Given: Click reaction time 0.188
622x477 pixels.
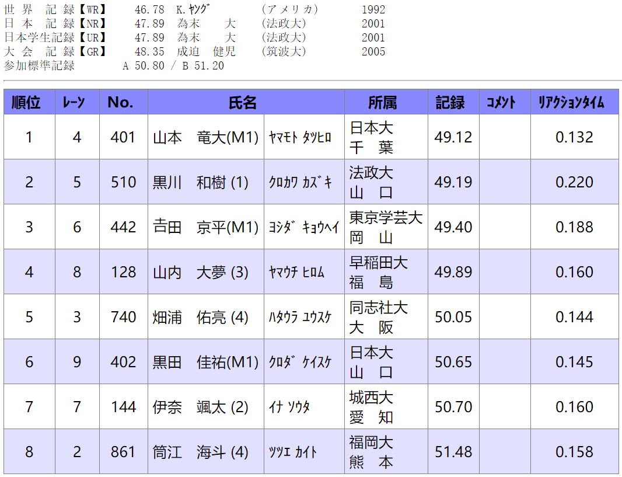Looking at the screenshot, I should 574,227.
